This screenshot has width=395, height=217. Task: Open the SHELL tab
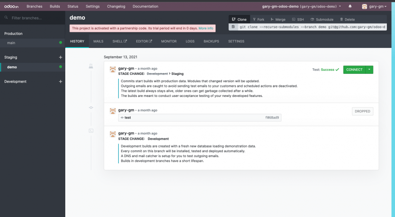click(120, 41)
